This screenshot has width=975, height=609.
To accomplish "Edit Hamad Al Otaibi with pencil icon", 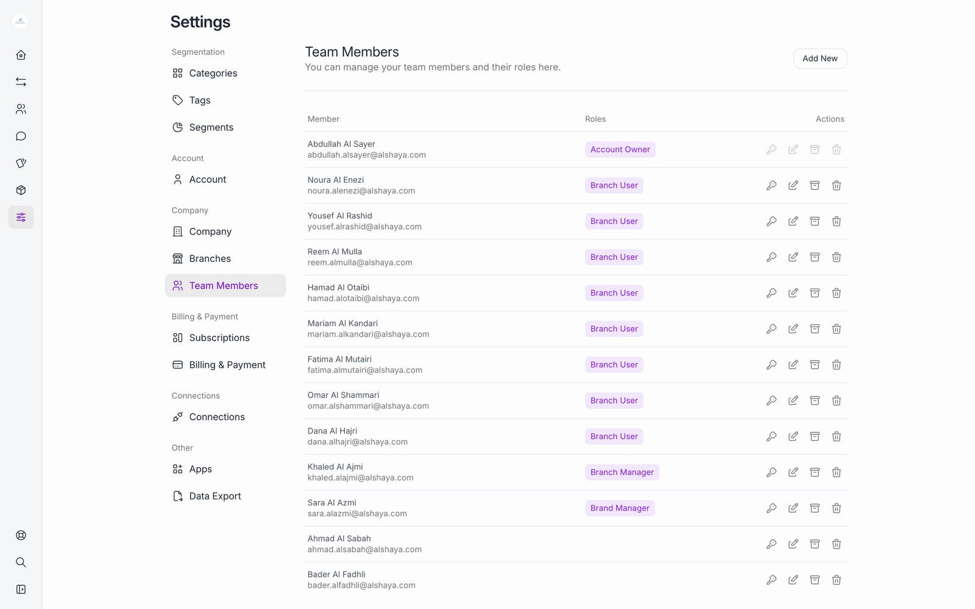I will (793, 293).
